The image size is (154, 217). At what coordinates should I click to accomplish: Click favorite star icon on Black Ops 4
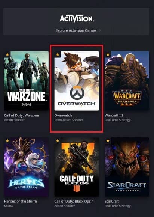click(x=58, y=141)
